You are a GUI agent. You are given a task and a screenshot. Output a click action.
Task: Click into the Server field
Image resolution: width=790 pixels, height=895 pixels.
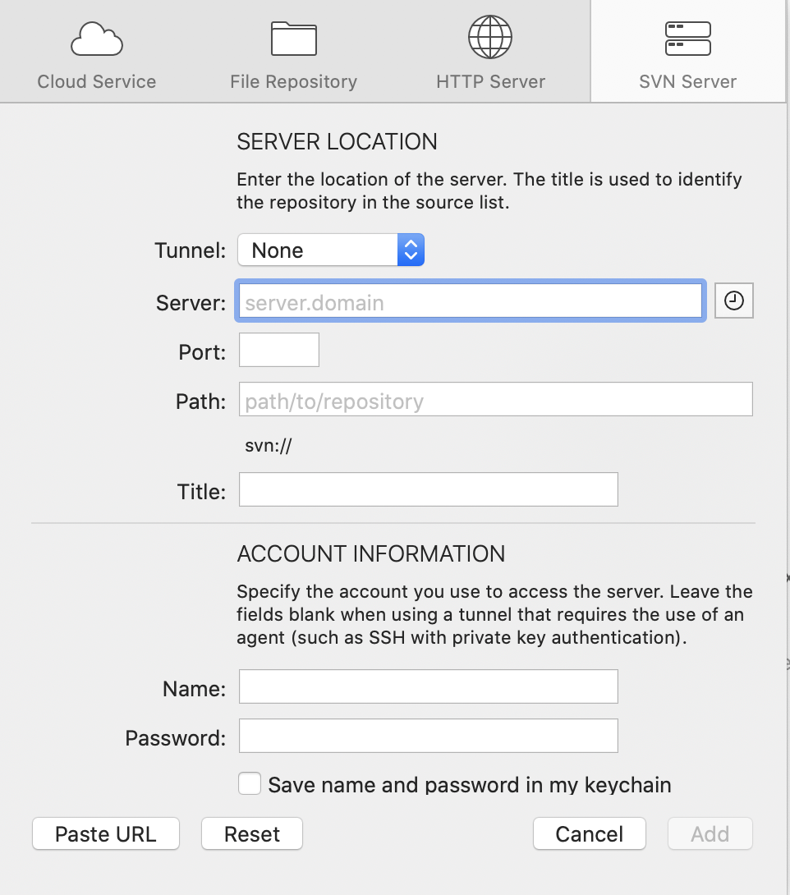[471, 301]
